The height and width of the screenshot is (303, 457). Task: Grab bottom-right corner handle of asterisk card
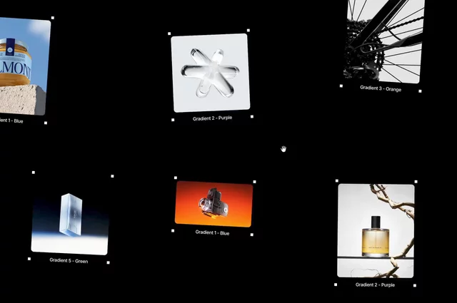(252, 116)
